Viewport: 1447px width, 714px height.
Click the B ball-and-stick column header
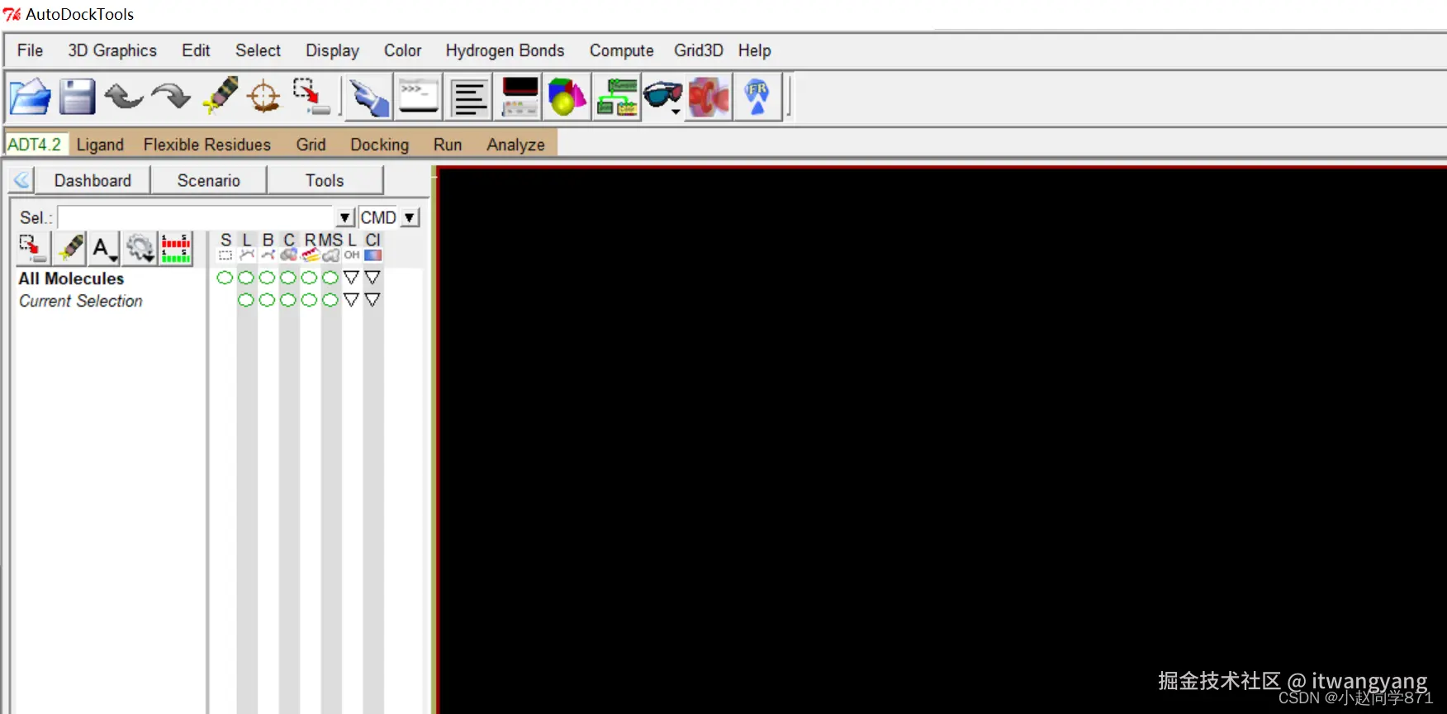point(268,247)
